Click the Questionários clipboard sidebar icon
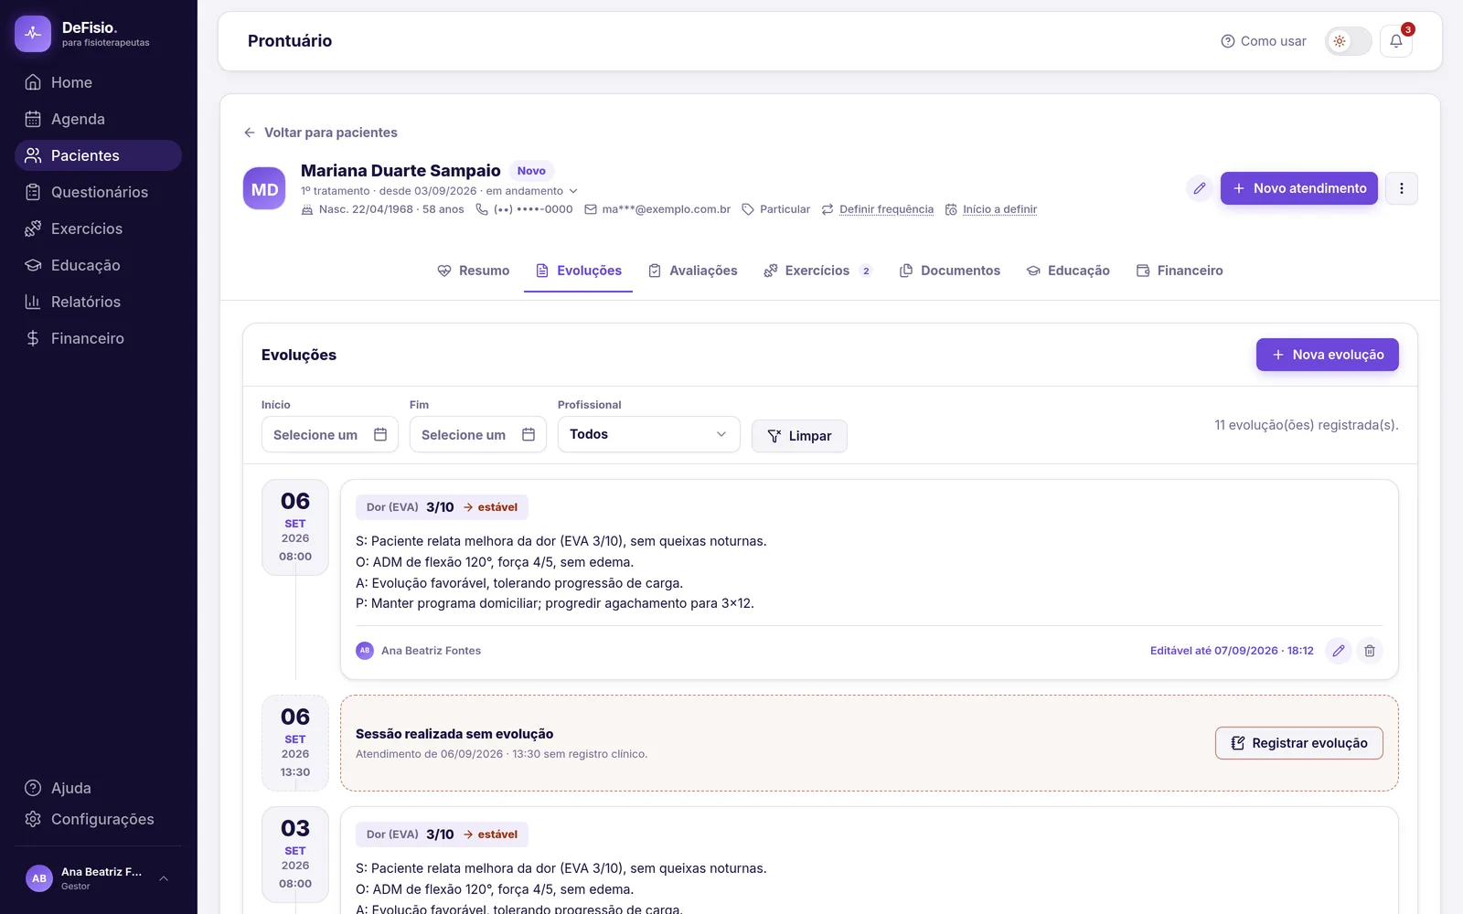1463x914 pixels. pyautogui.click(x=33, y=192)
